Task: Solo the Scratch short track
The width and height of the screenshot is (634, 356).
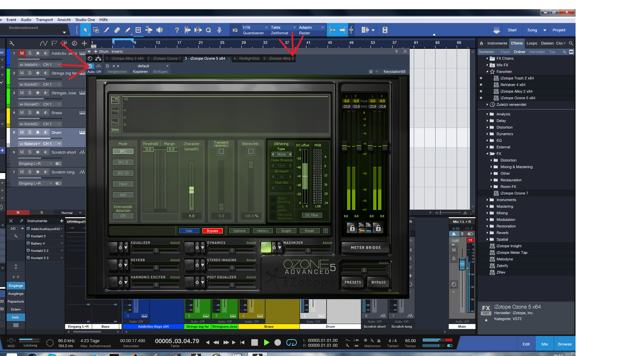Action: click(30, 152)
